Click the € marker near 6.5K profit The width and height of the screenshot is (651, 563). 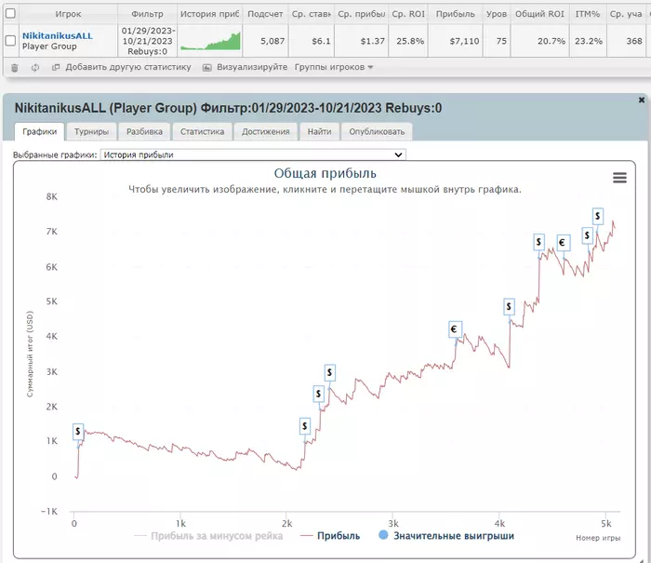(563, 243)
